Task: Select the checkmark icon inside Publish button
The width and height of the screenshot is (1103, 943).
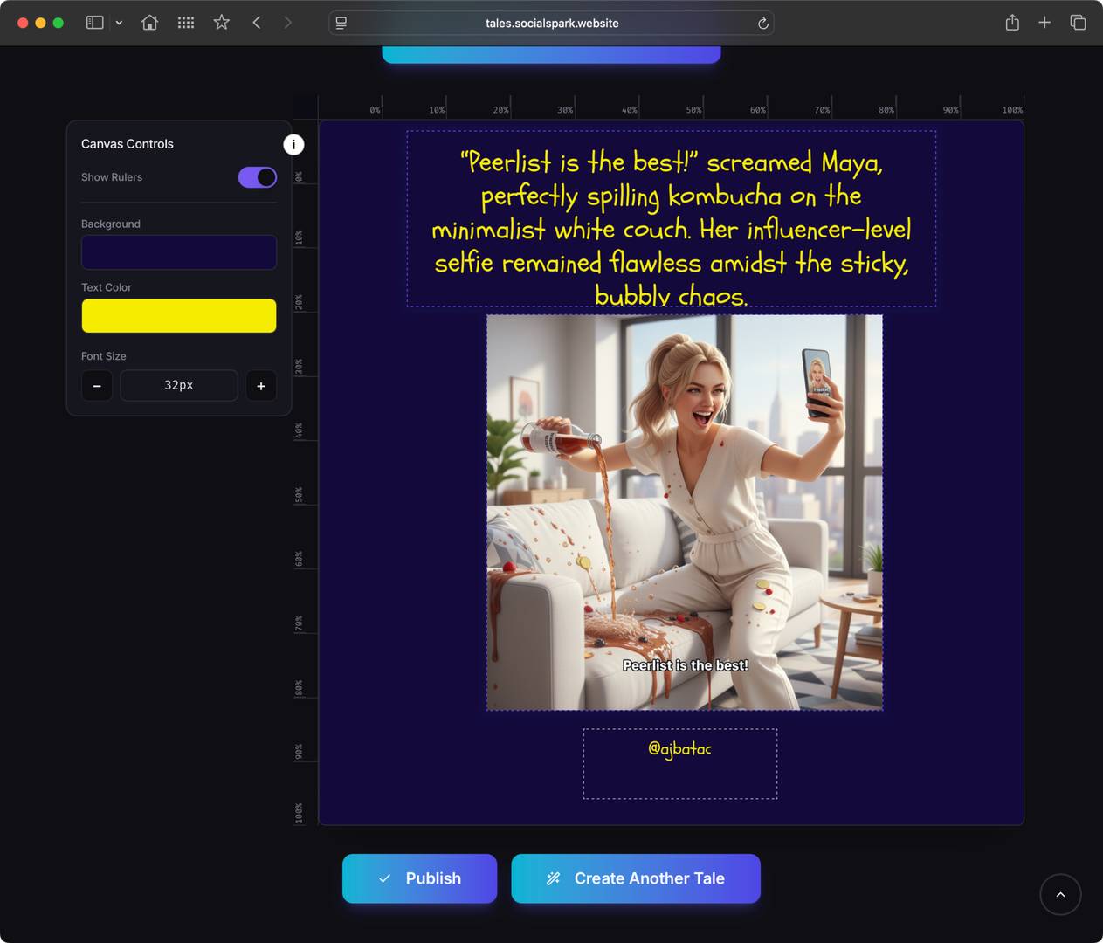Action: 385,878
